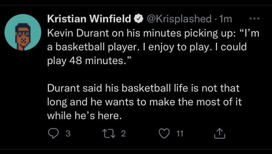Click the retweet arrows icon

click(x=109, y=133)
